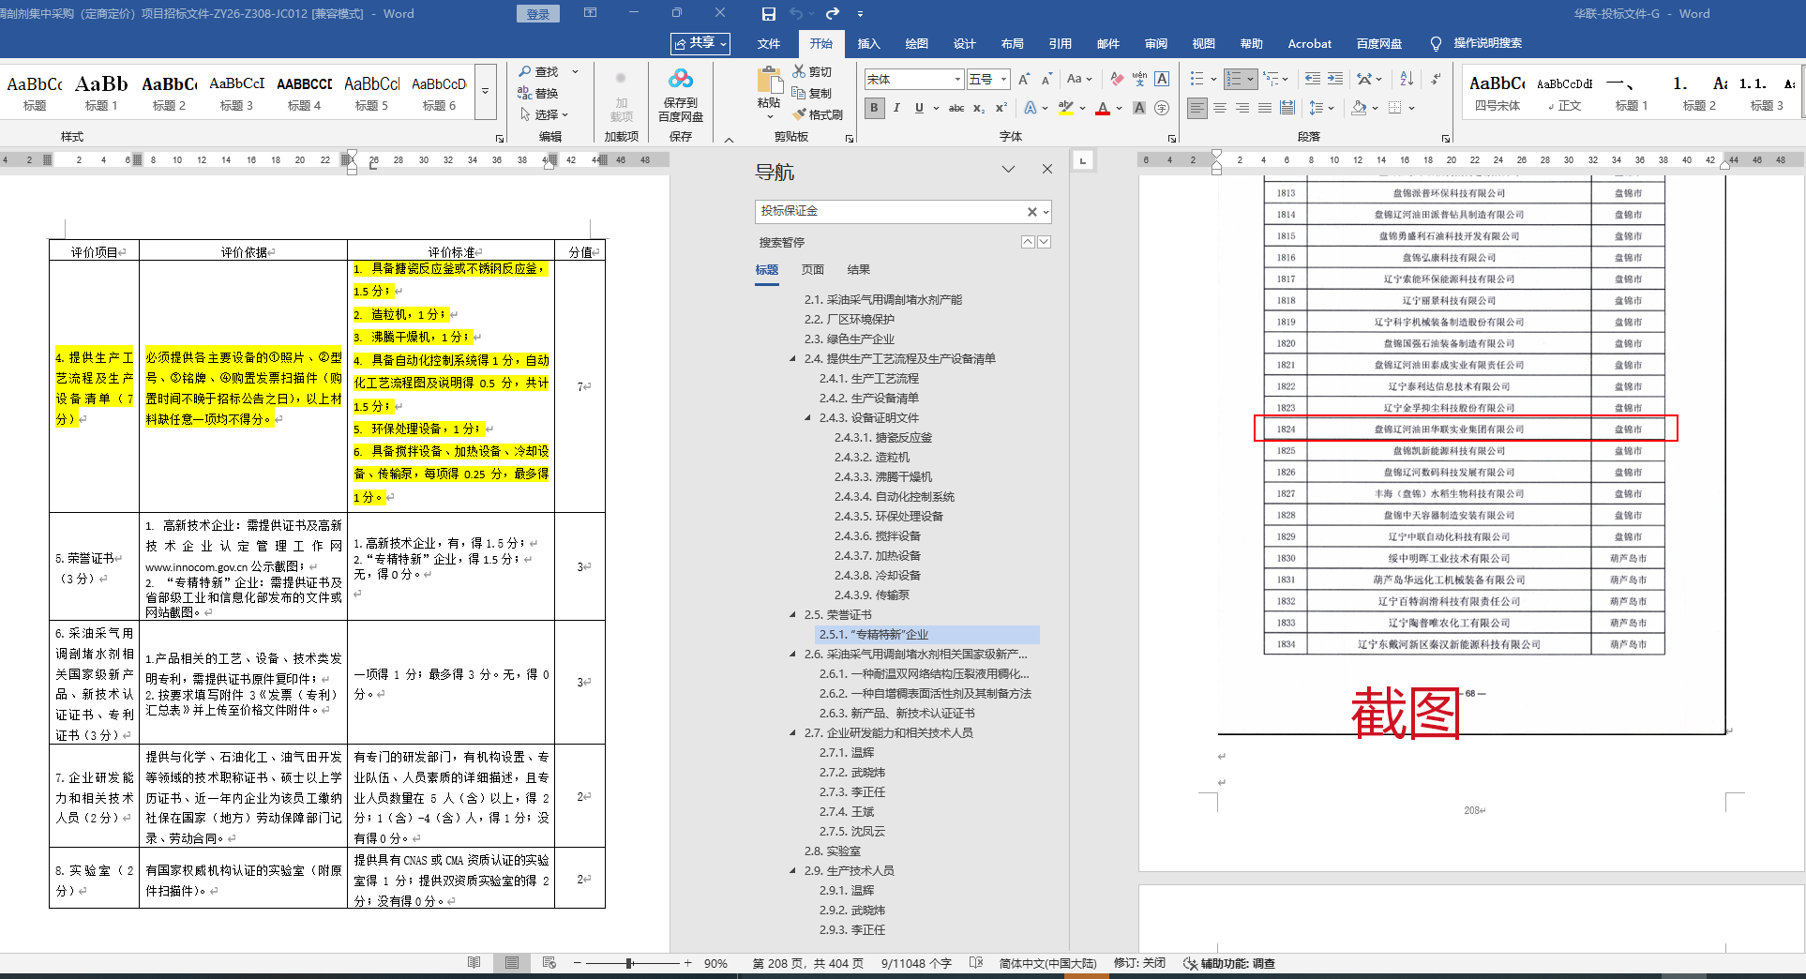Screen dimensions: 1806x979
Task: Apply character shading icon
Action: (x=1139, y=108)
